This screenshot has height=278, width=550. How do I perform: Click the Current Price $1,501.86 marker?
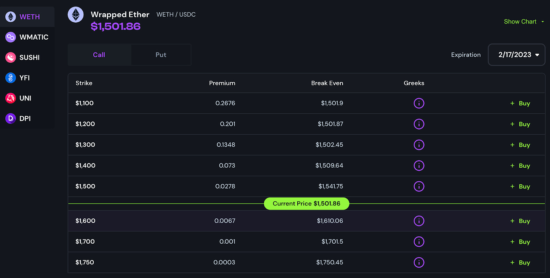tap(306, 204)
